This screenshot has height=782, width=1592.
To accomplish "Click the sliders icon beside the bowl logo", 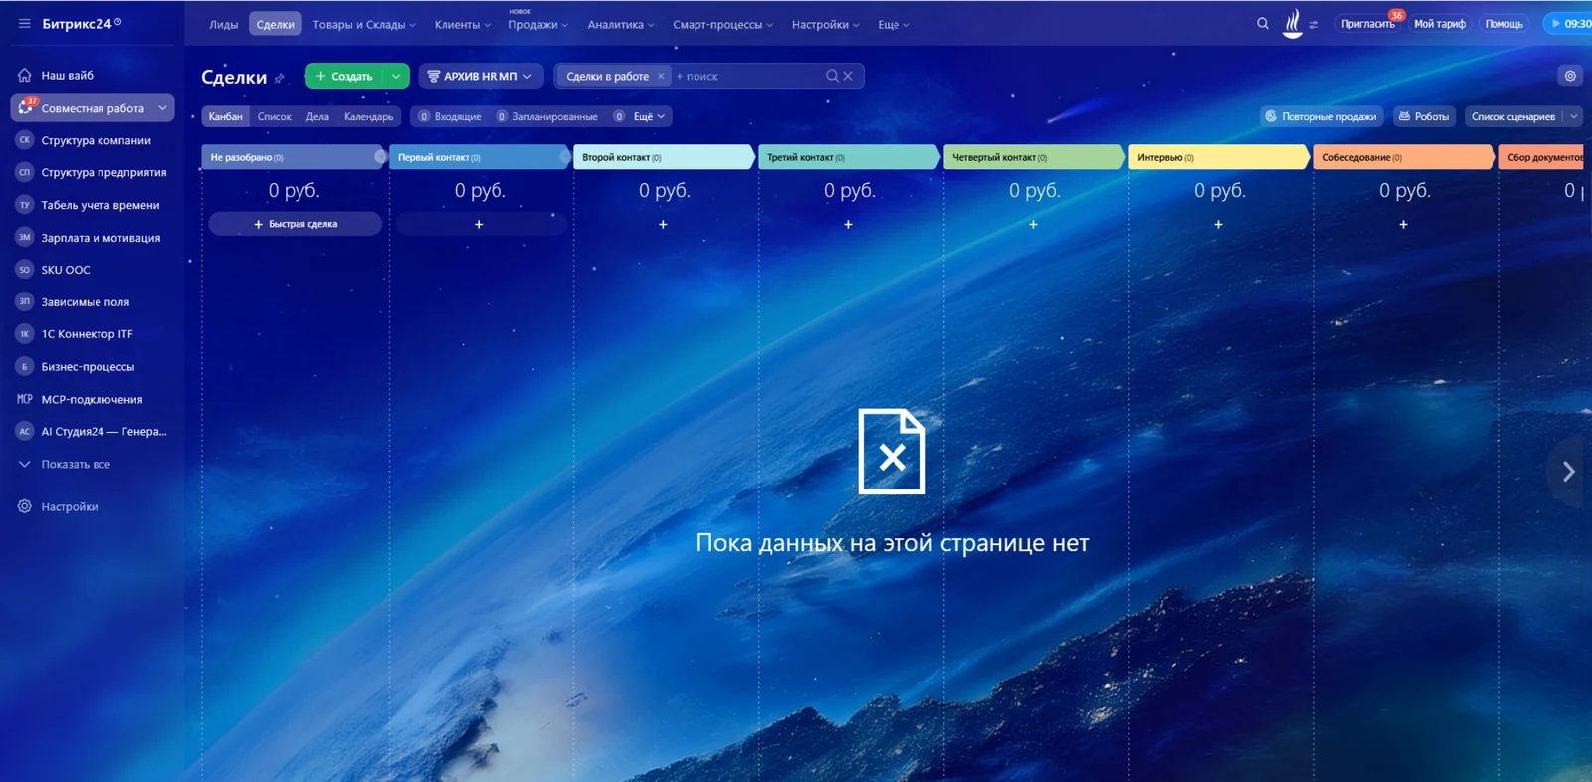I will (1314, 25).
